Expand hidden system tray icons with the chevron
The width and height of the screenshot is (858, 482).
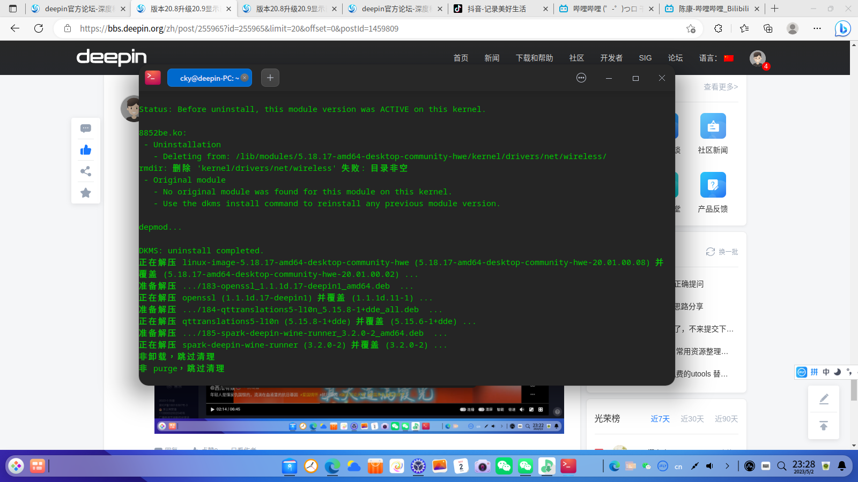click(728, 466)
